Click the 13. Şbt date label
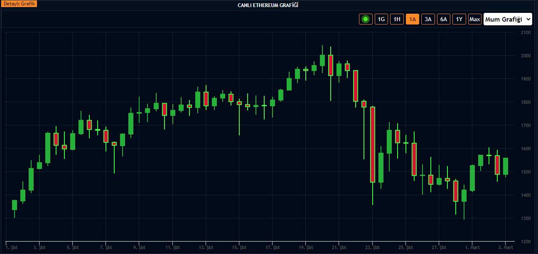The height and width of the screenshot is (254, 538). [x=206, y=247]
